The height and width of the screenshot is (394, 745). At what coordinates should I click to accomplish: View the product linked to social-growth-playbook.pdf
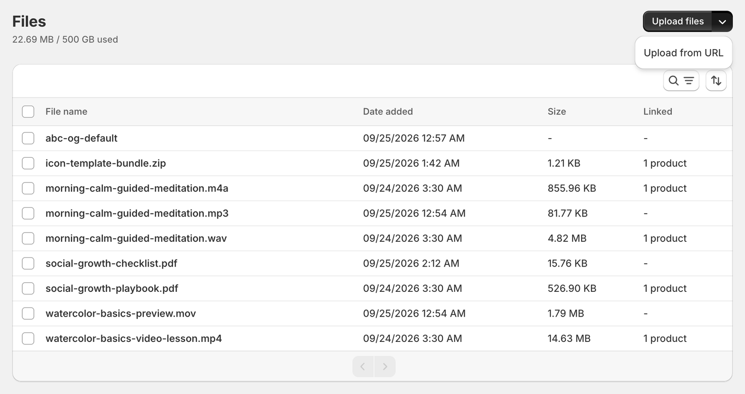tap(665, 288)
